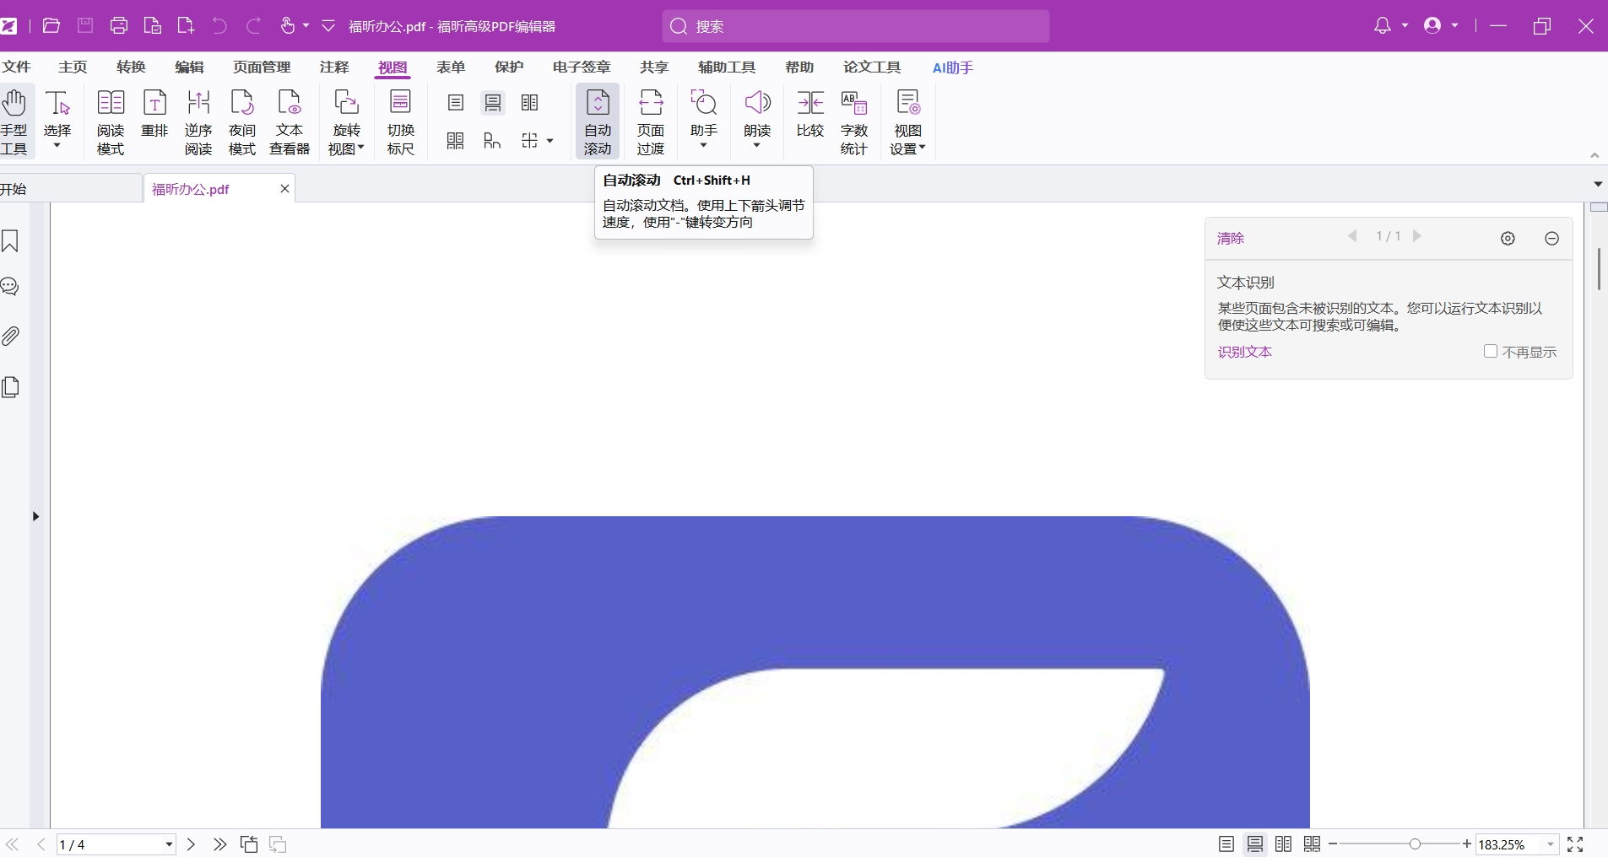This screenshot has height=857, width=1608.
Task: Enter full screen mode from status bar
Action: pos(1575,844)
